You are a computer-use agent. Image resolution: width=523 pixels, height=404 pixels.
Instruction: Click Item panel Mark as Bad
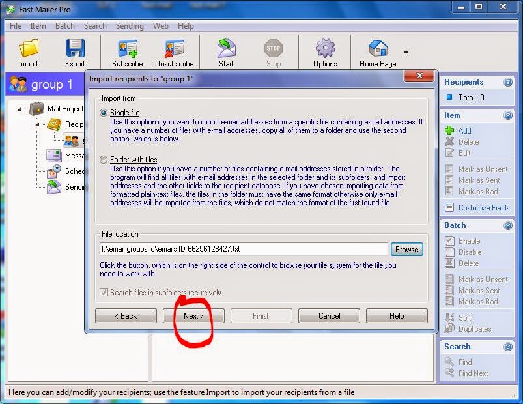tap(478, 192)
